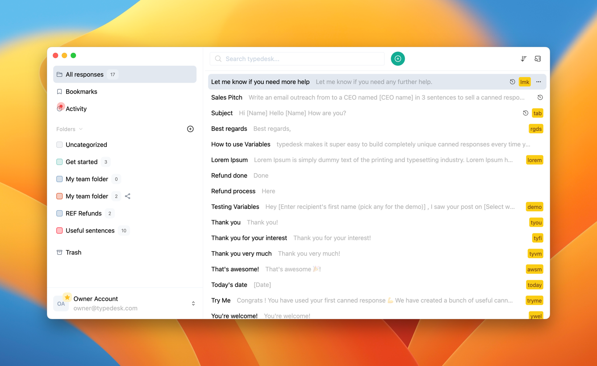Open more options for Let me know response

(x=539, y=82)
